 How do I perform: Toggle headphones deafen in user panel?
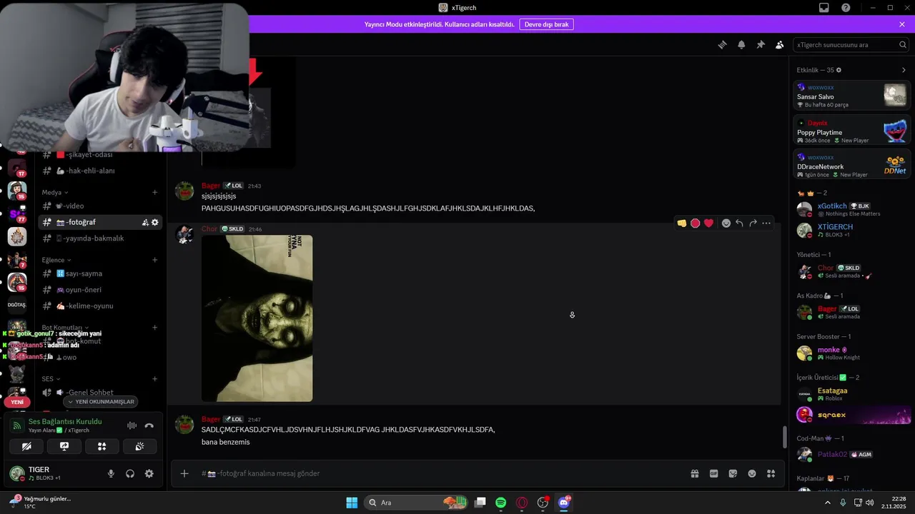click(130, 473)
